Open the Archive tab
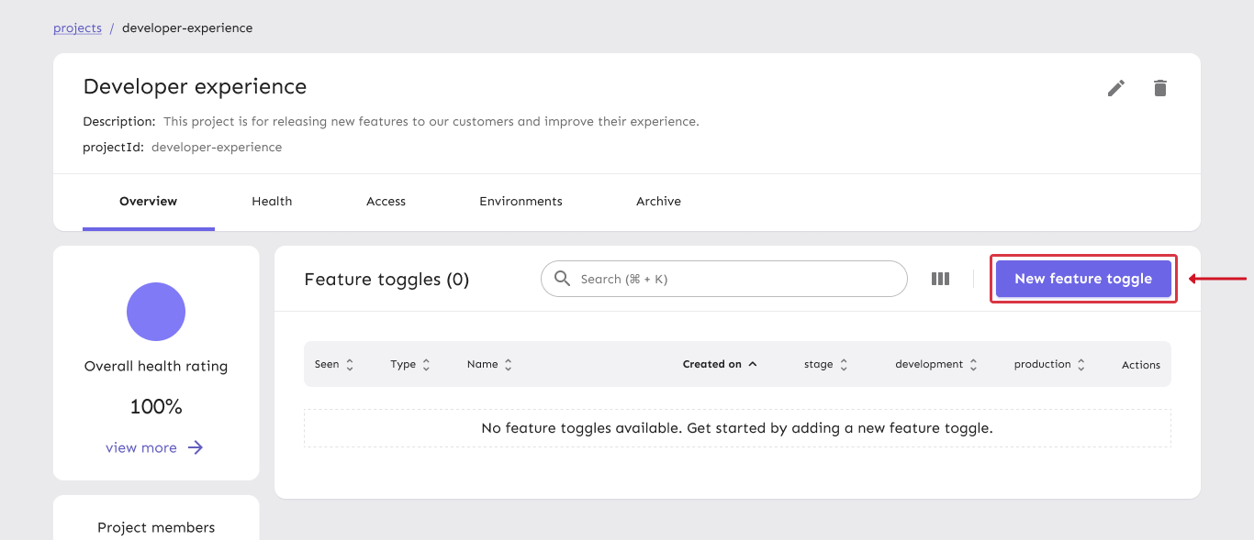 [658, 201]
